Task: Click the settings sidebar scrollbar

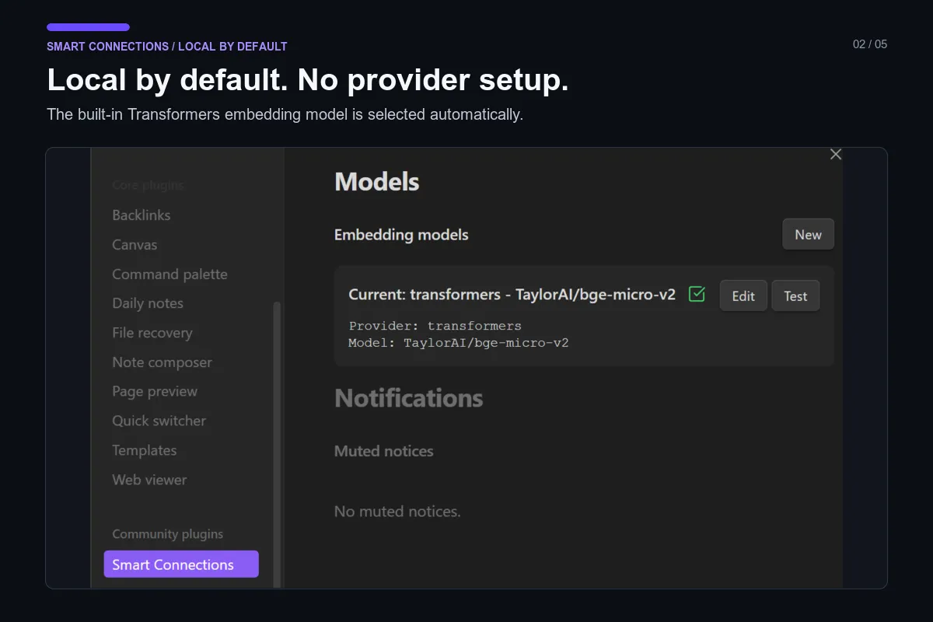Action: [x=277, y=443]
